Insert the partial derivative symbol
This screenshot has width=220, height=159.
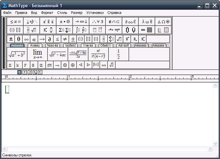click(50, 39)
